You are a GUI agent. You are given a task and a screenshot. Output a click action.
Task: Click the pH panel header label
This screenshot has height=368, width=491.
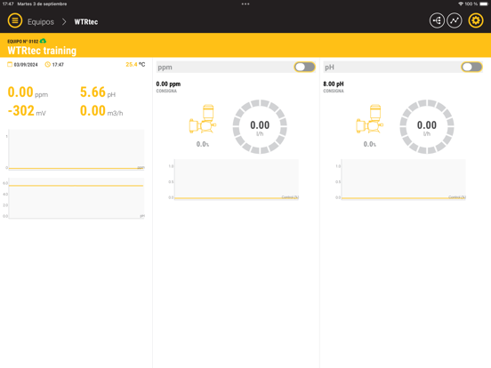[x=329, y=68]
